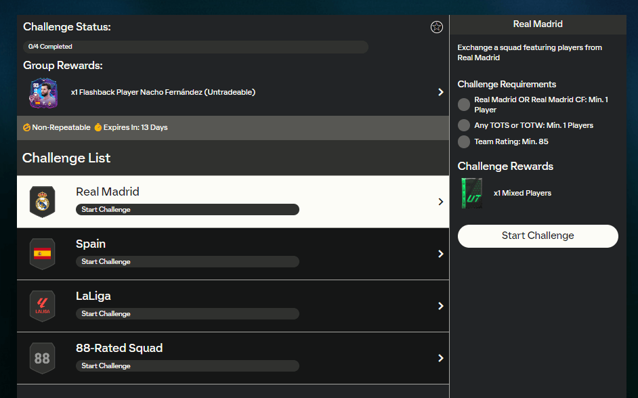
Task: Toggle the TOTS or TOTW requirement indicator
Action: [464, 125]
